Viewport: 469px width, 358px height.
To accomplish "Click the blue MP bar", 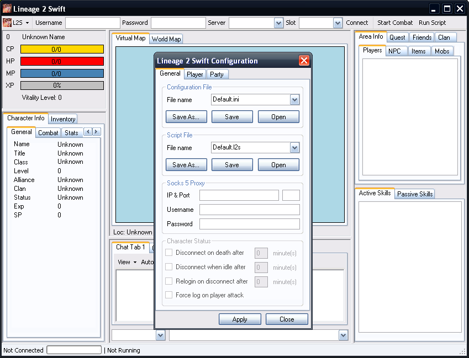I will pyautogui.click(x=62, y=73).
